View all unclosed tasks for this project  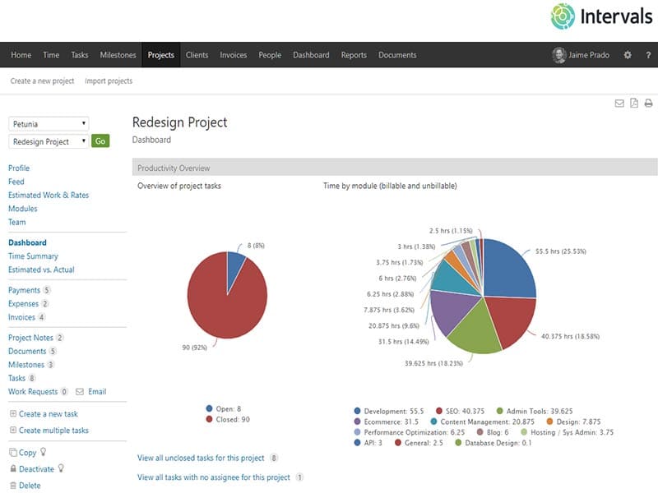click(x=202, y=458)
